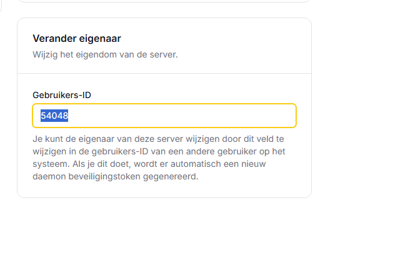Click the word "automatisch" in the help text
398x275 pixels.
pyautogui.click(x=192, y=164)
